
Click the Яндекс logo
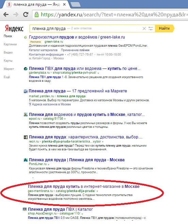[14, 28]
